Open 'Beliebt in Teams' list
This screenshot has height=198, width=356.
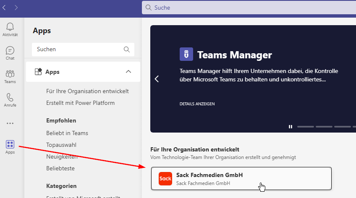pyautogui.click(x=67, y=133)
